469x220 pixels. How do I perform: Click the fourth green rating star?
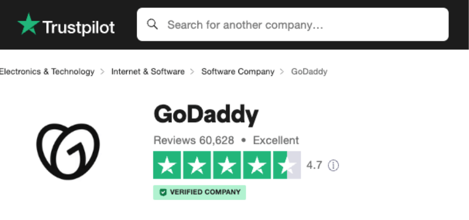click(257, 165)
